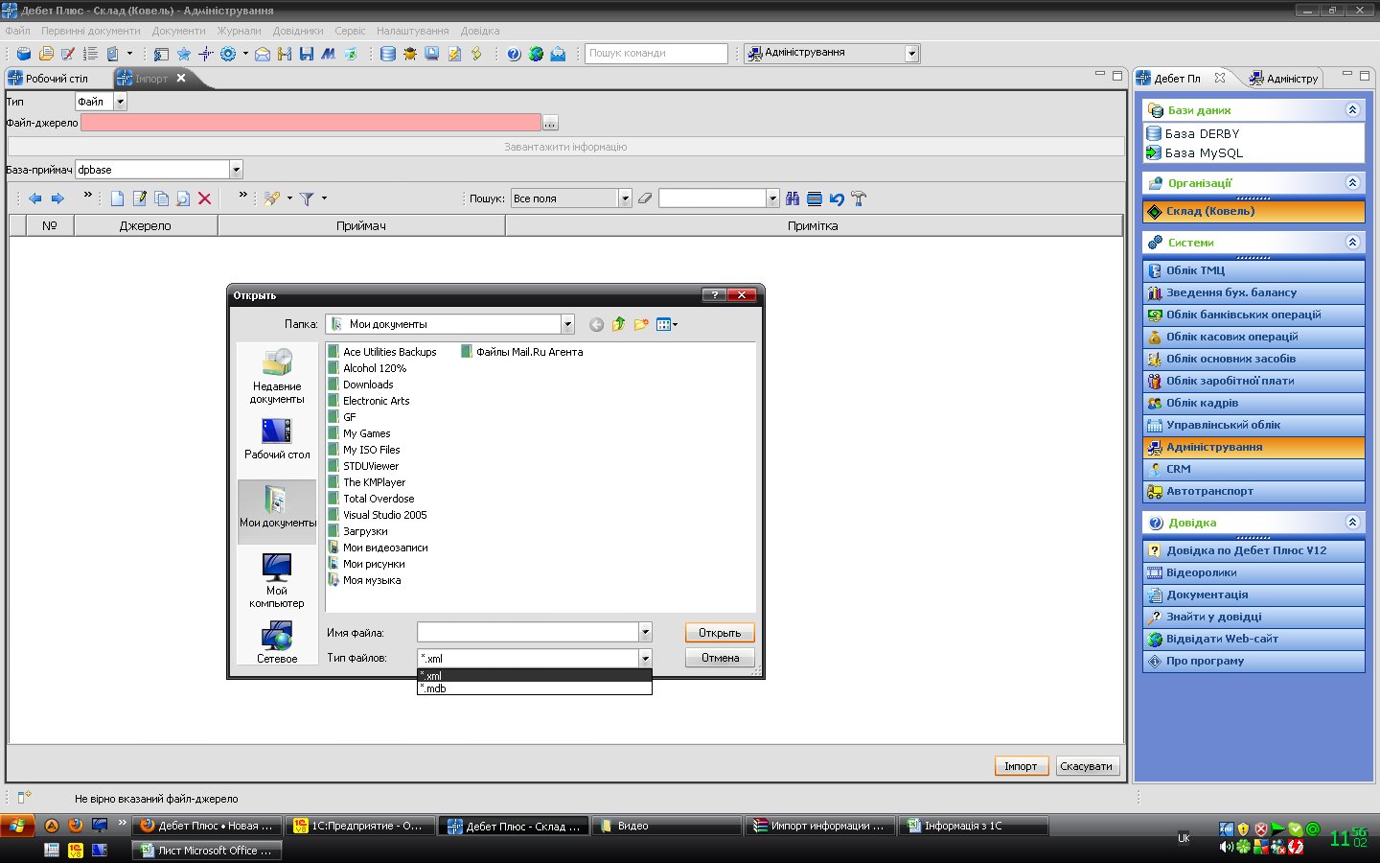Image resolution: width=1380 pixels, height=863 pixels.
Task: Click the blue question mark help icon
Action: [x=514, y=54]
